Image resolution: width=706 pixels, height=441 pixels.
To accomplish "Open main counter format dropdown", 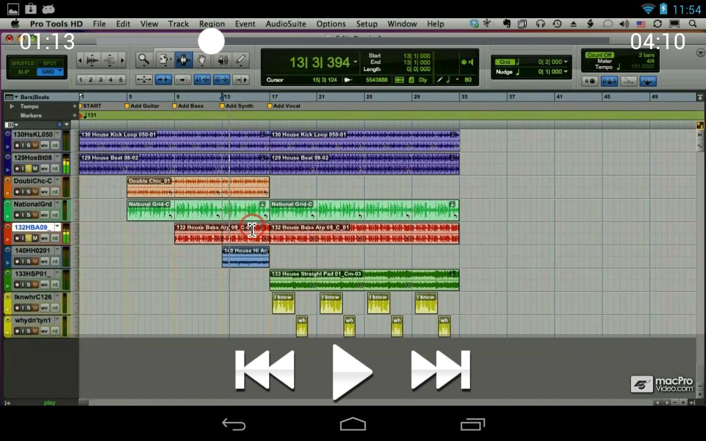I will tap(356, 62).
